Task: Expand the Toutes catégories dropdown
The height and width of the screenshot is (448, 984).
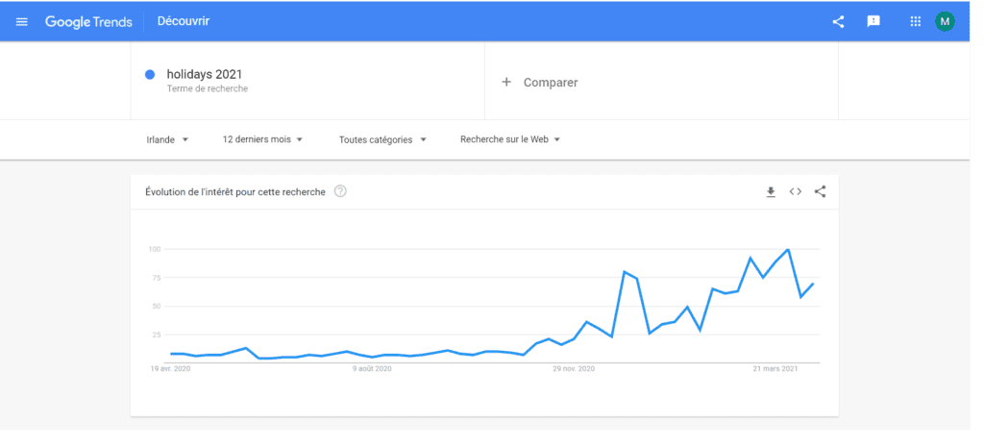Action: [382, 140]
